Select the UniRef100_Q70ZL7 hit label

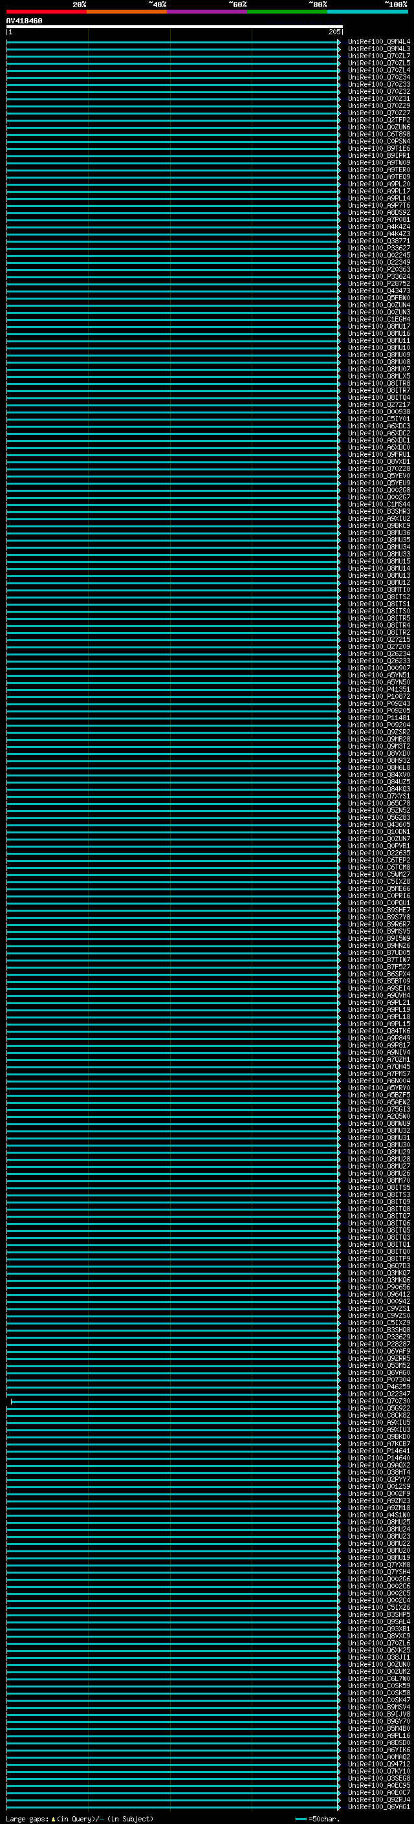[379, 56]
